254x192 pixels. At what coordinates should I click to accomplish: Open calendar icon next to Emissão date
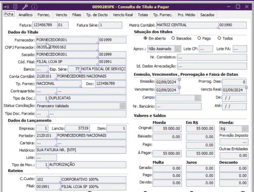coord(179,79)
